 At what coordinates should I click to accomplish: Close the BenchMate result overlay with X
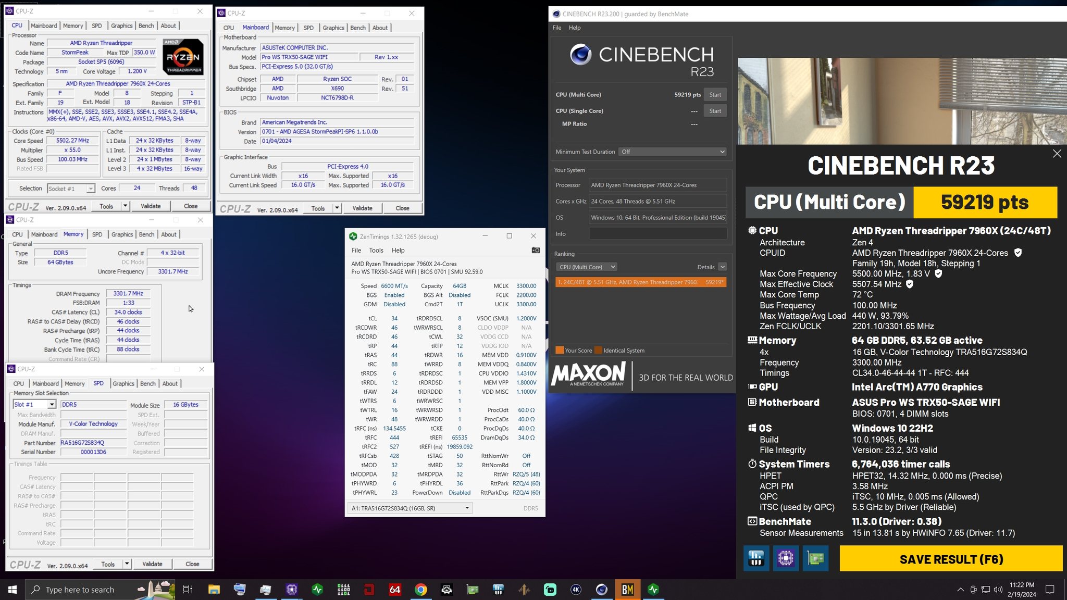point(1057,154)
